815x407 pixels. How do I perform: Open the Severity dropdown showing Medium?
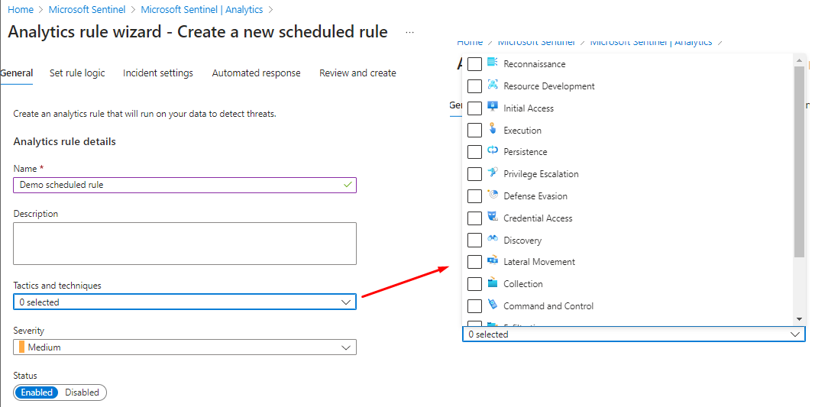[185, 347]
